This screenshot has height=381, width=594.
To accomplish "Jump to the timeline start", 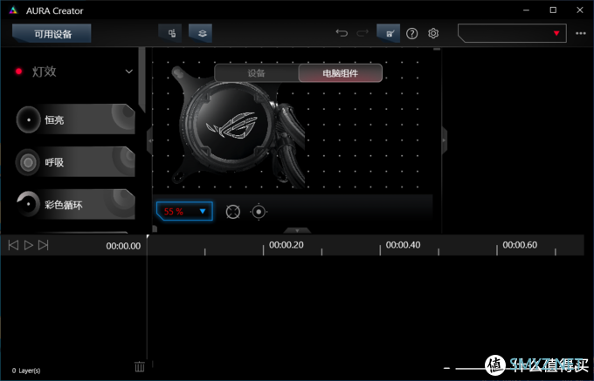I will pyautogui.click(x=13, y=245).
